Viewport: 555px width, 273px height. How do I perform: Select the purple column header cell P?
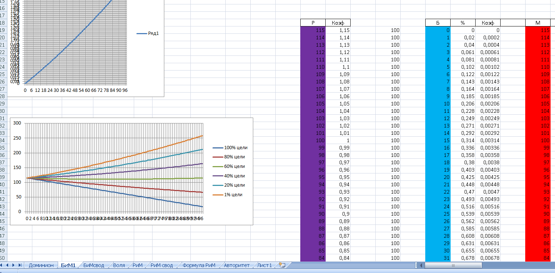tap(313, 23)
